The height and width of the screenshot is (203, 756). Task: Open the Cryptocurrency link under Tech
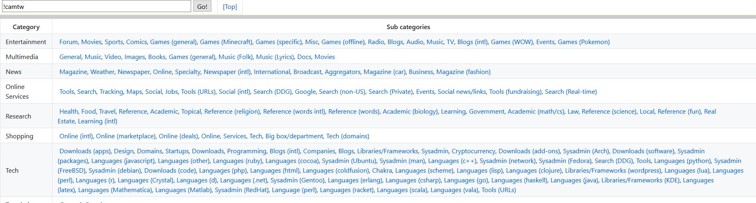[473, 151]
